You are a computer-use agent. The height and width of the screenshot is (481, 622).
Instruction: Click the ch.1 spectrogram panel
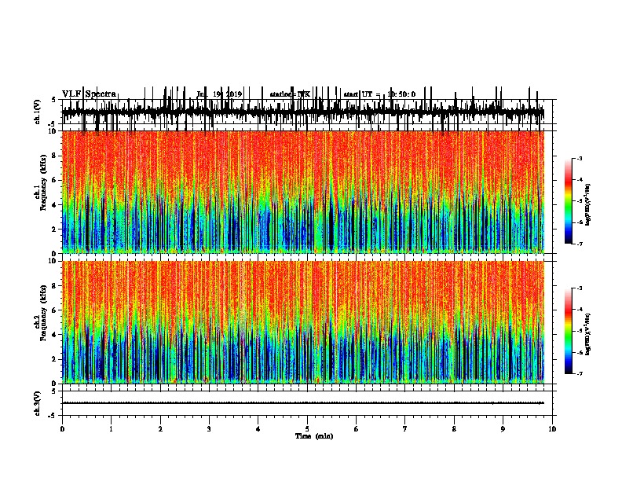(x=303, y=192)
